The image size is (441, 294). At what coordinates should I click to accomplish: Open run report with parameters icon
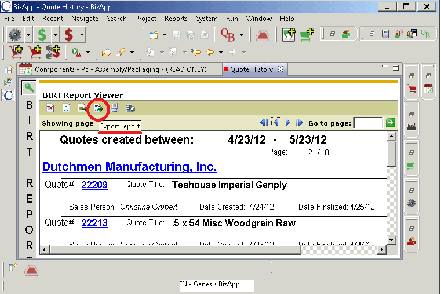coord(67,108)
